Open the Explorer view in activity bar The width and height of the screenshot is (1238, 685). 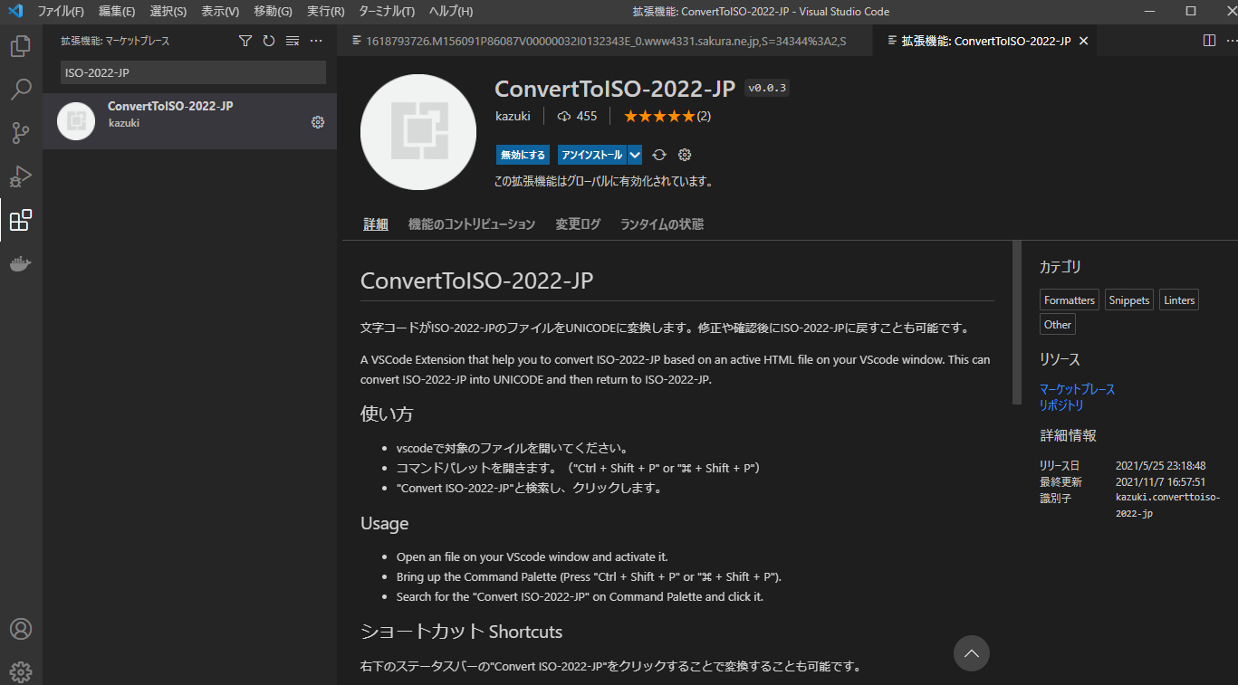click(x=20, y=46)
